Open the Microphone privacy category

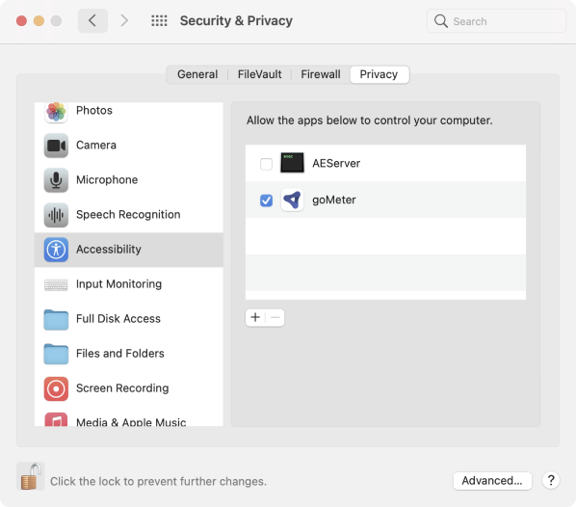tap(128, 180)
